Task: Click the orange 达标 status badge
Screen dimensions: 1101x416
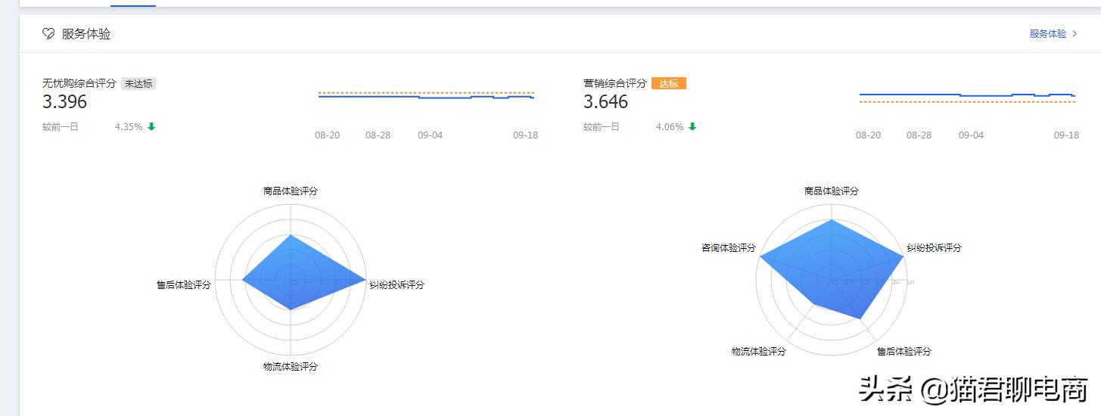Action: point(668,83)
